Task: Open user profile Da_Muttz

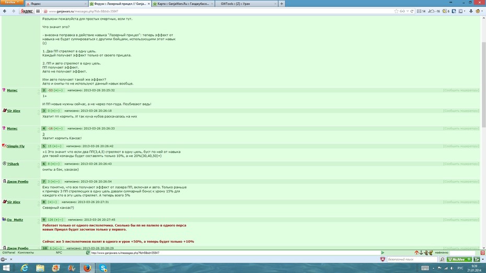Action: [15, 220]
